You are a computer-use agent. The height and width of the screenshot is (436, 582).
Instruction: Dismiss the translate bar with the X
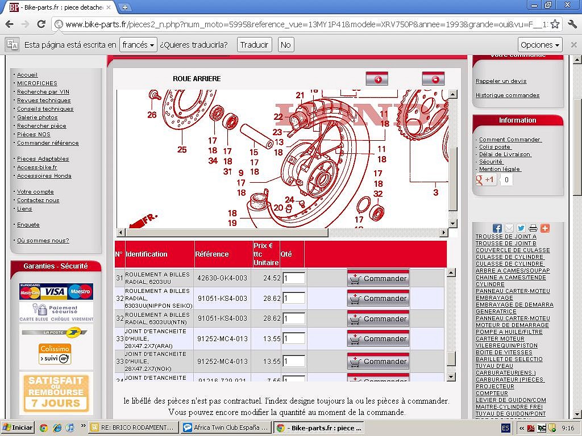pos(573,45)
